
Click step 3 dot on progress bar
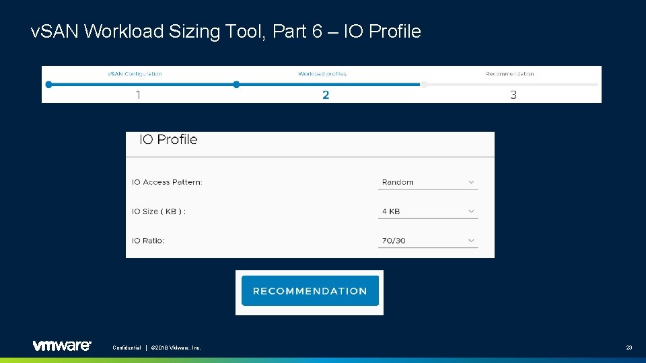pyautogui.click(x=423, y=85)
